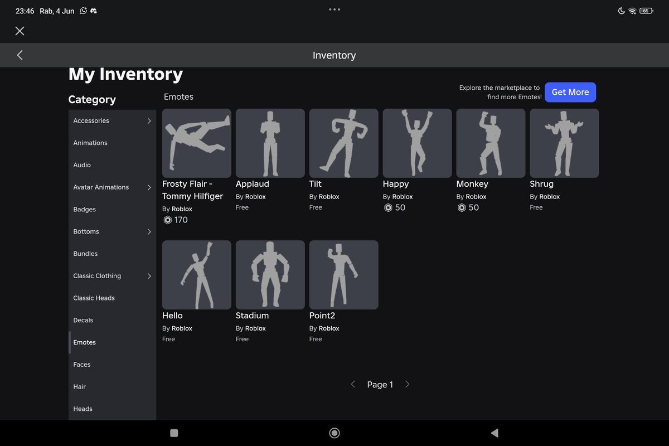
Task: Select the Bundles category
Action: 112,254
